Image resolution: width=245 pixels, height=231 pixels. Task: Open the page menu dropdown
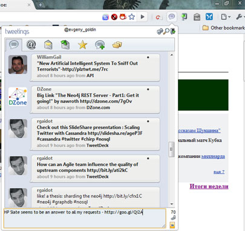(226, 17)
